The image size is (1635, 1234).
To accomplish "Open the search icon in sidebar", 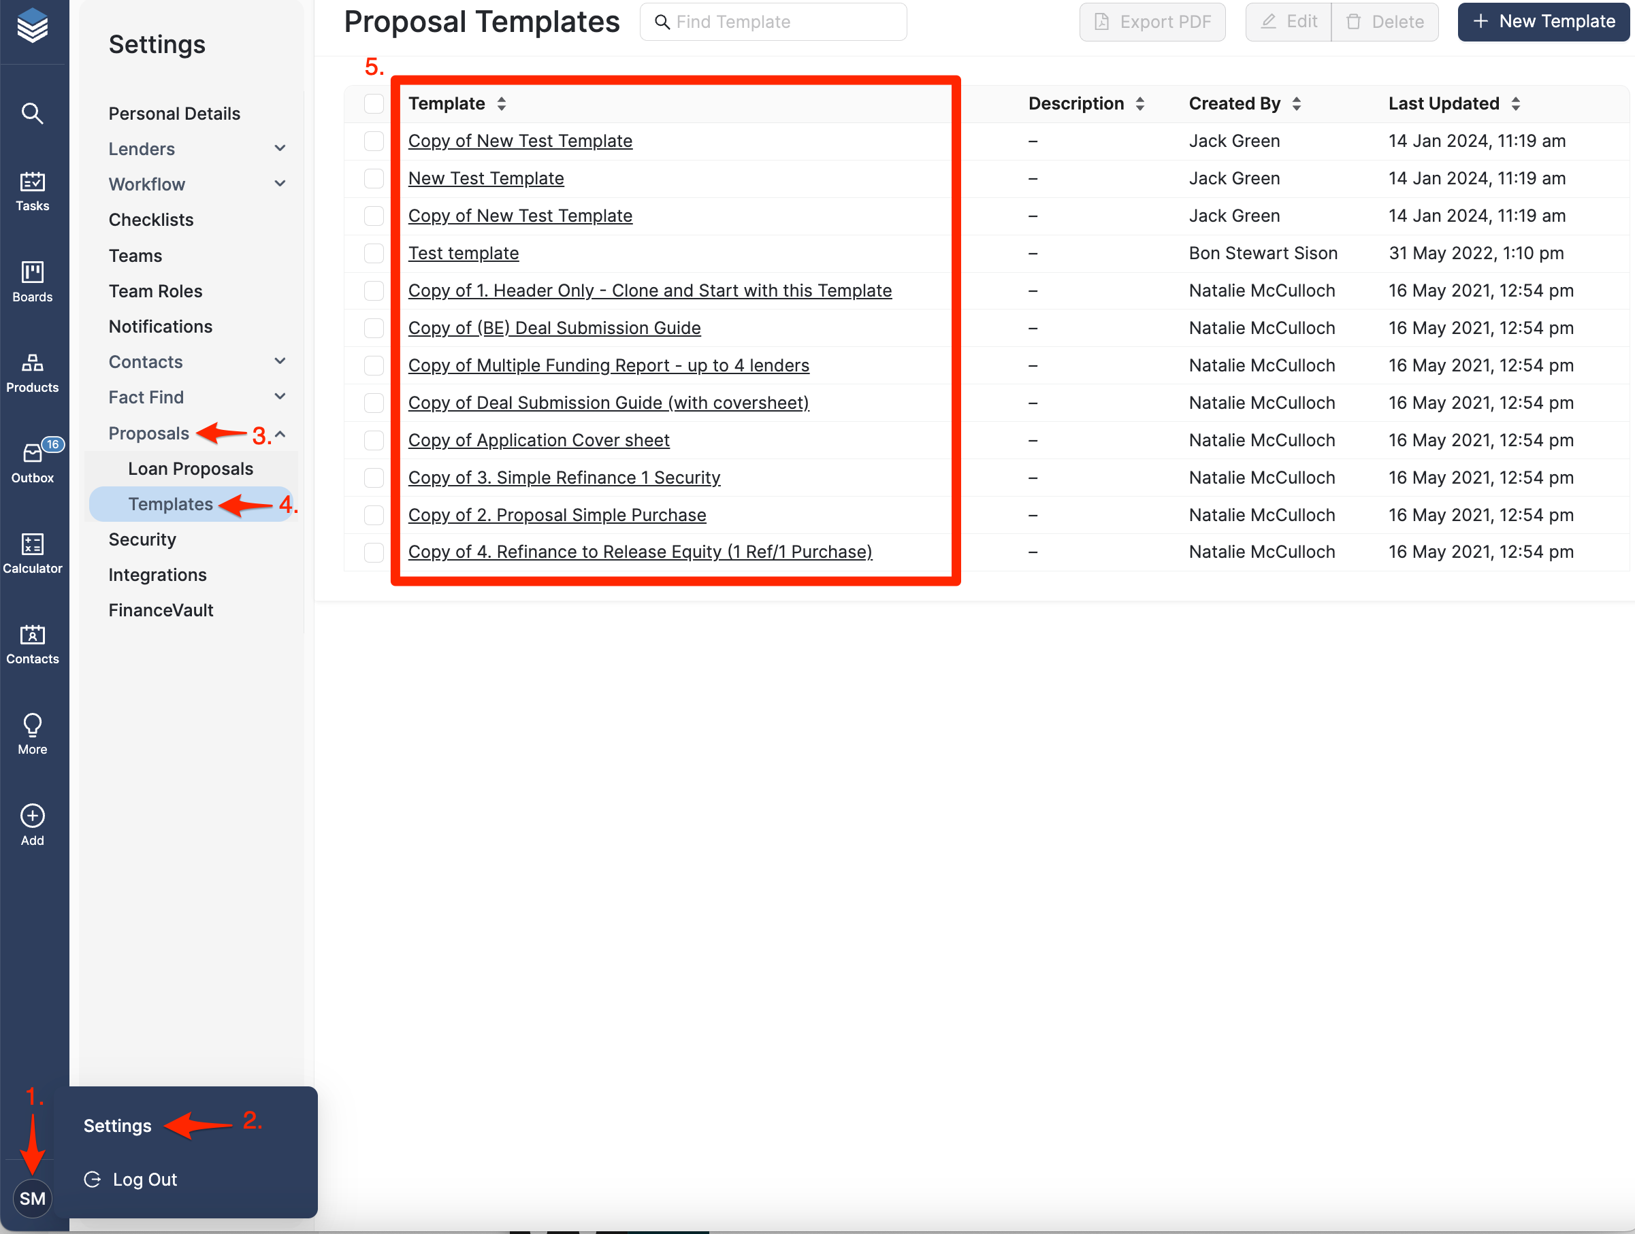I will [x=32, y=114].
